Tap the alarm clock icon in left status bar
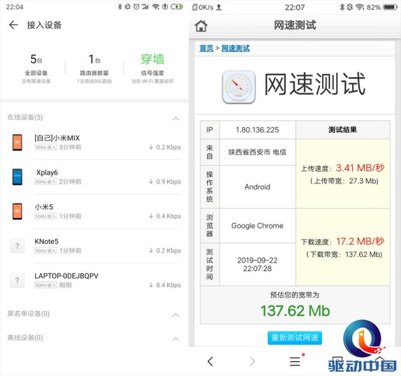The image size is (401, 376). point(137,7)
